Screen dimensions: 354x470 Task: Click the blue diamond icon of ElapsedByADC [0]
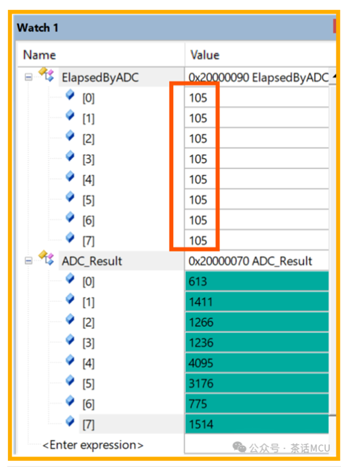(70, 94)
